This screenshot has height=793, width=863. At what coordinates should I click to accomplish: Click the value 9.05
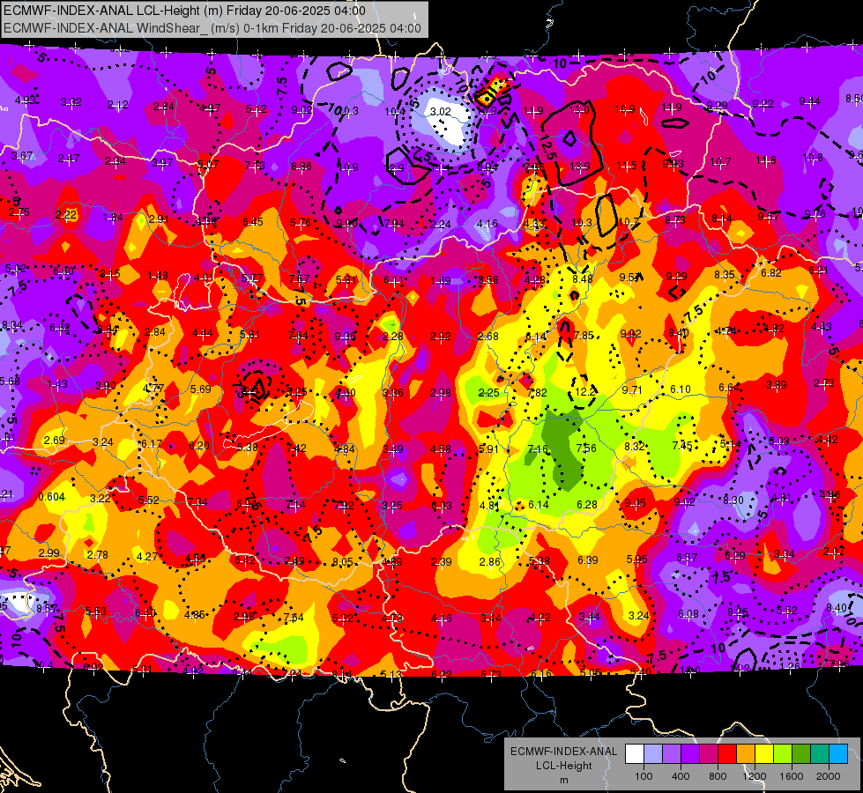[x=636, y=503]
